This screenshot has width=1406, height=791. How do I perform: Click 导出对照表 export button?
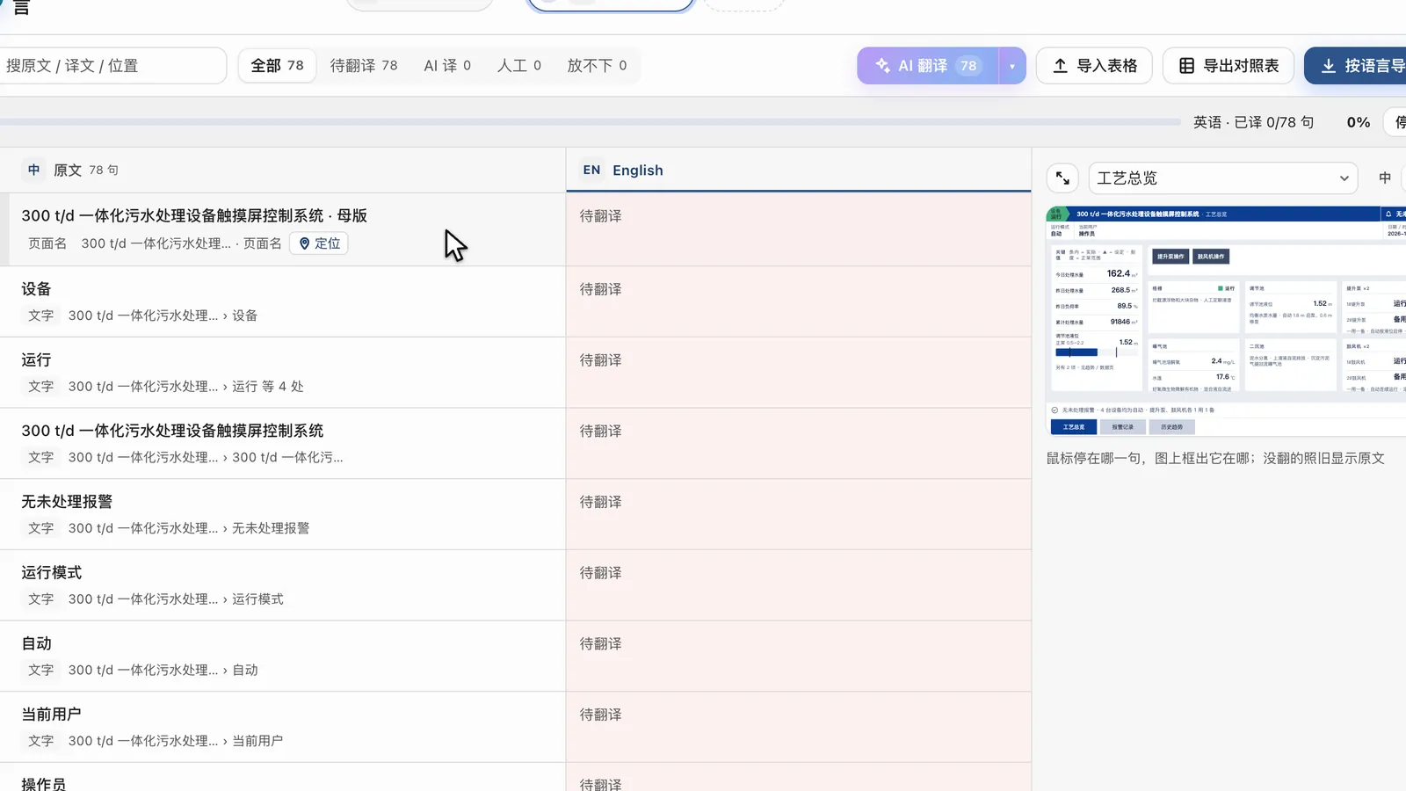[1228, 66]
